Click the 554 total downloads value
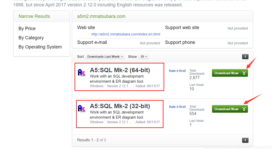This screenshot has width=274, height=152. [193, 113]
